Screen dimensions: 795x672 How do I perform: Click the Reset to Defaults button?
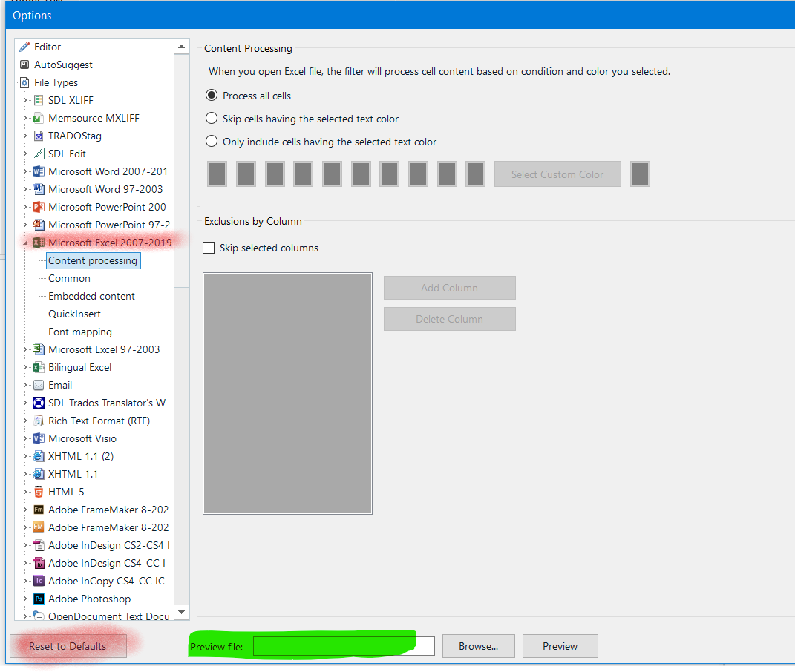[68, 646]
